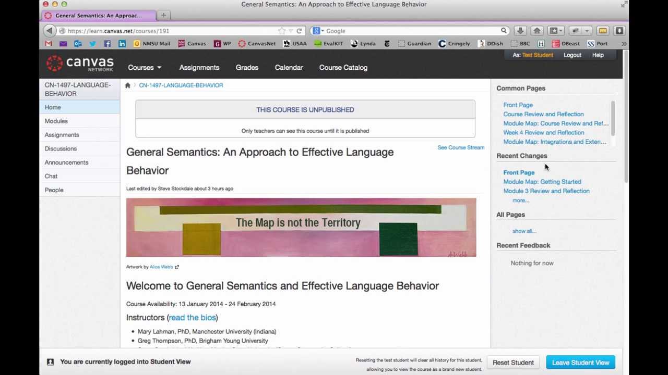Follow the 'read the bios' link
Screen dimensions: 668x375
pyautogui.click(x=192, y=318)
